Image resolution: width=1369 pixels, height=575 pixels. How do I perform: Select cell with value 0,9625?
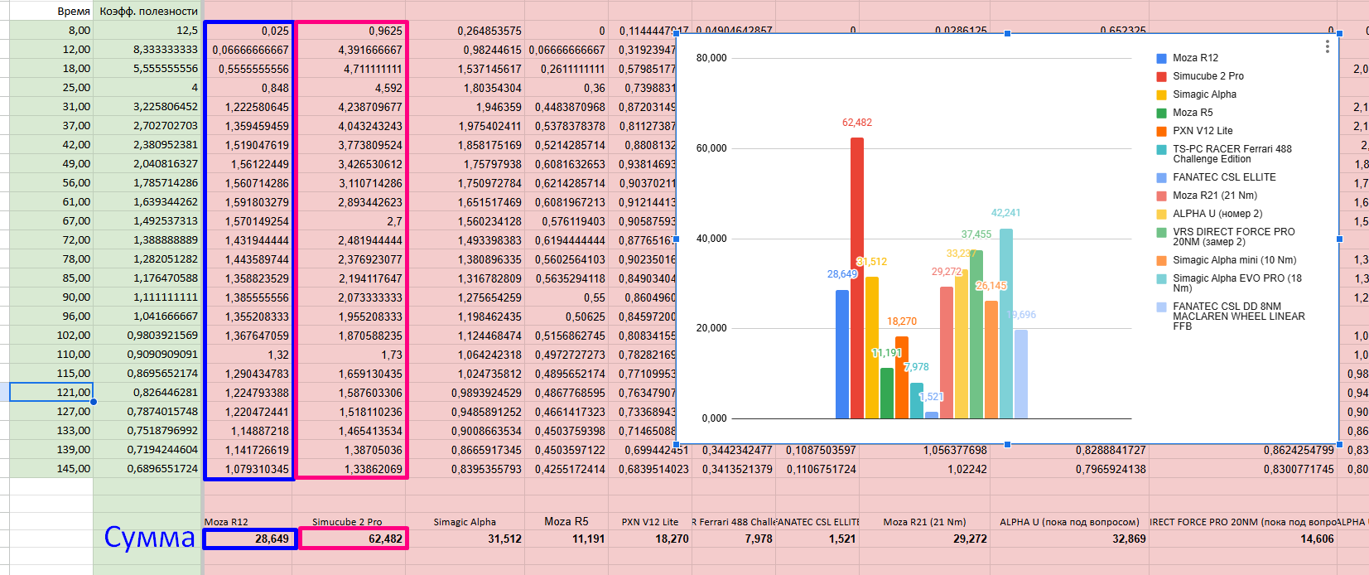[x=351, y=31]
